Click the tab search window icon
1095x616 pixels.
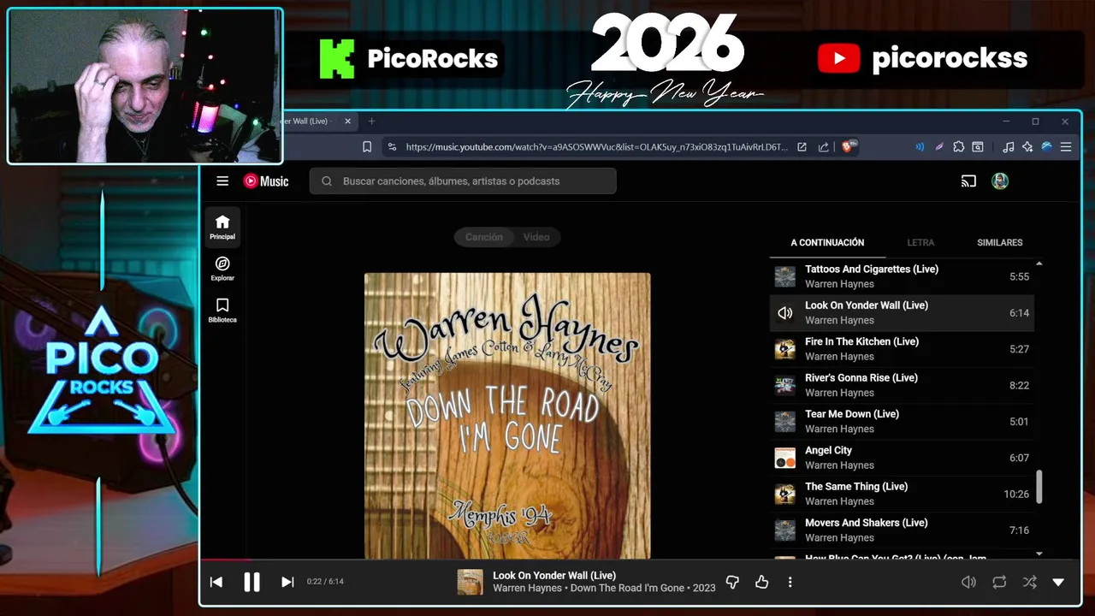978,147
